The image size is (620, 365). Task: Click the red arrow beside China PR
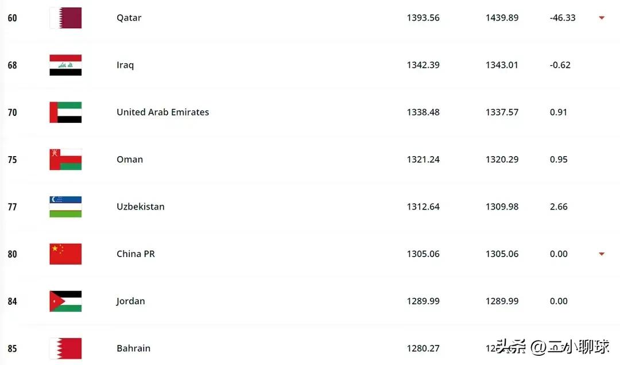[x=601, y=254]
